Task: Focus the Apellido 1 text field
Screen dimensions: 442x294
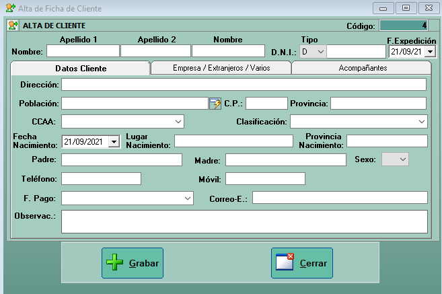Action: (x=83, y=51)
